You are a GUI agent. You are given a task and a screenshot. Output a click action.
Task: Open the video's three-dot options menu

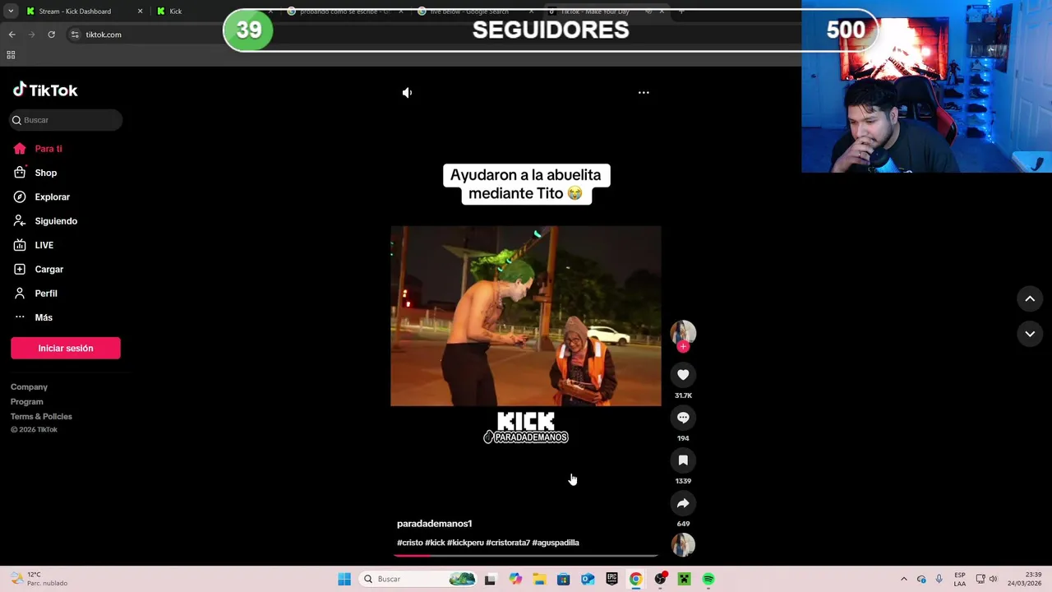click(x=644, y=93)
